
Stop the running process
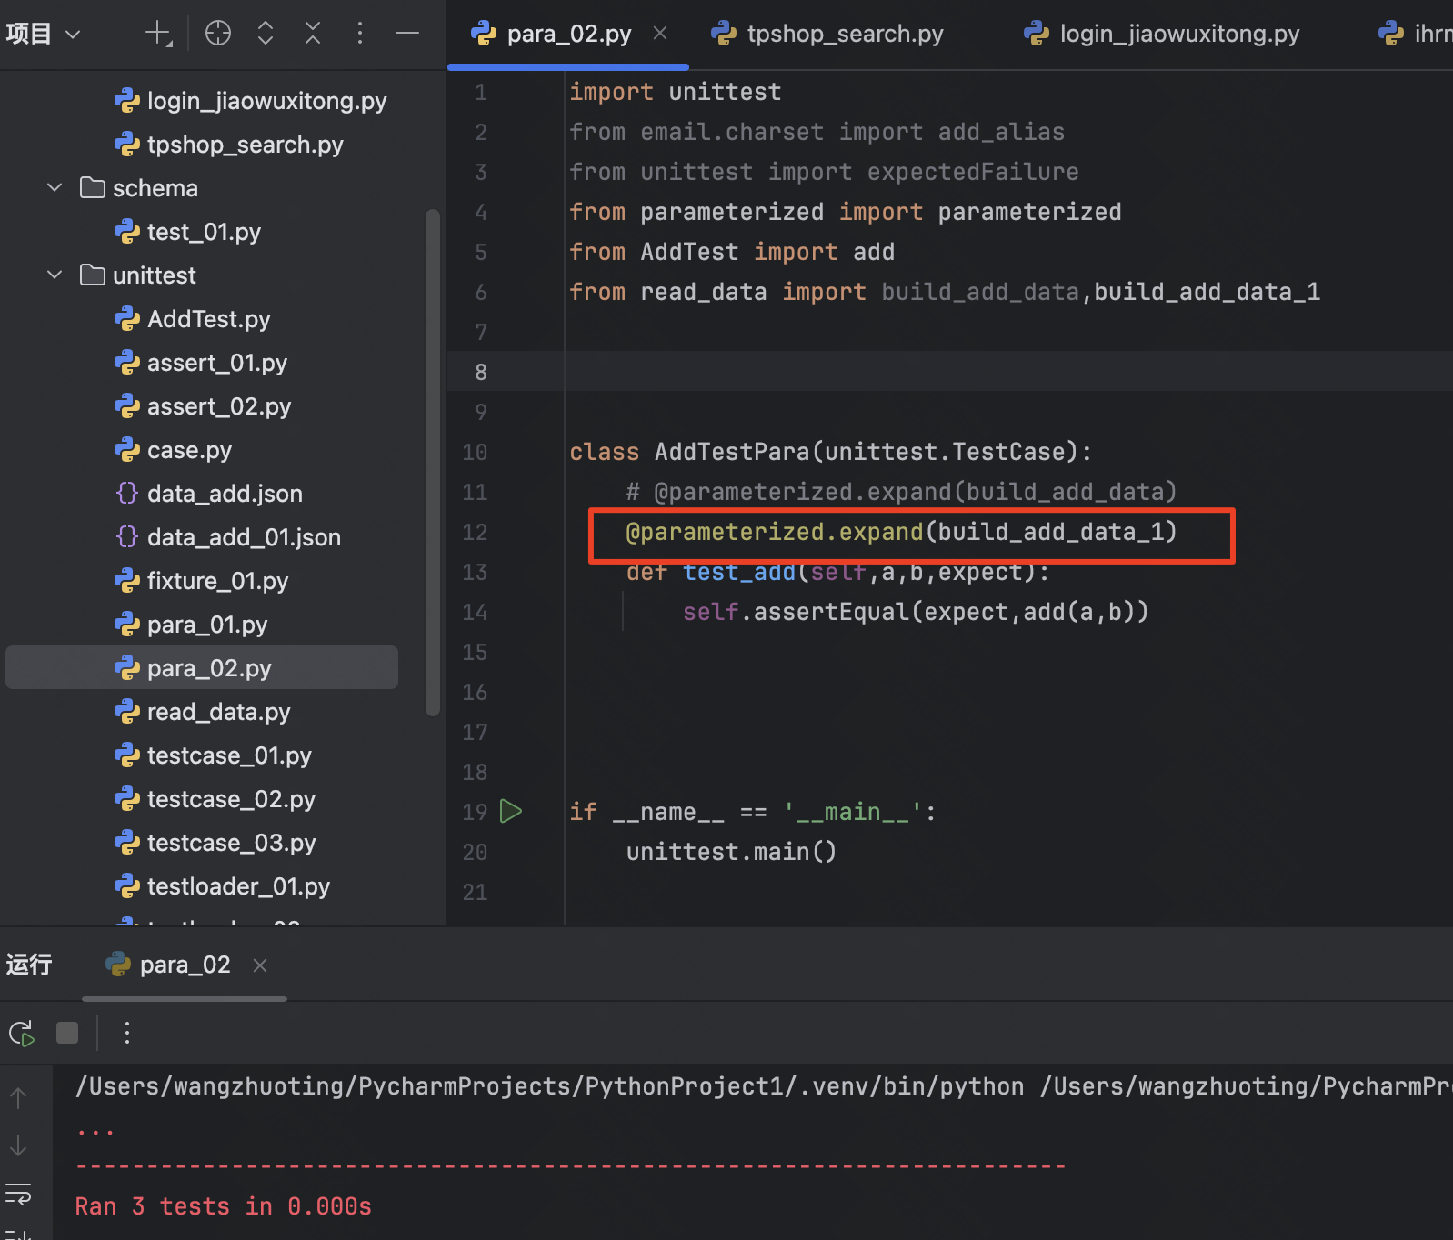(x=67, y=1033)
